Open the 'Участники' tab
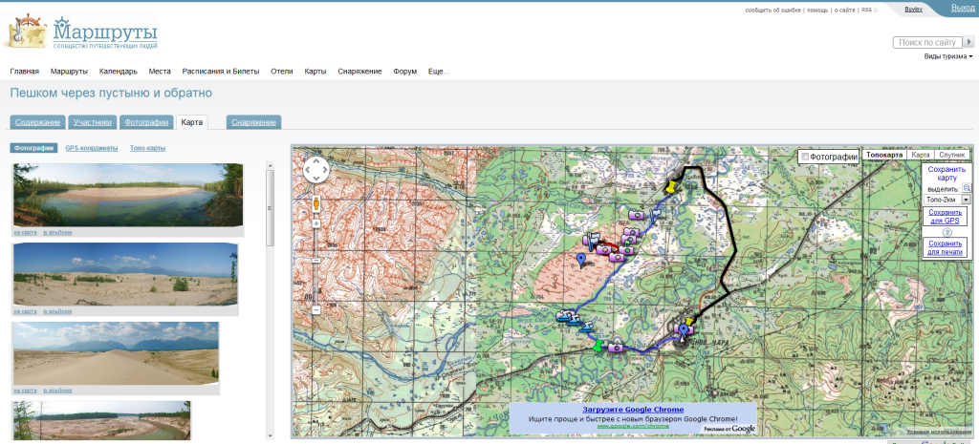The height and width of the screenshot is (444, 979). tap(94, 122)
